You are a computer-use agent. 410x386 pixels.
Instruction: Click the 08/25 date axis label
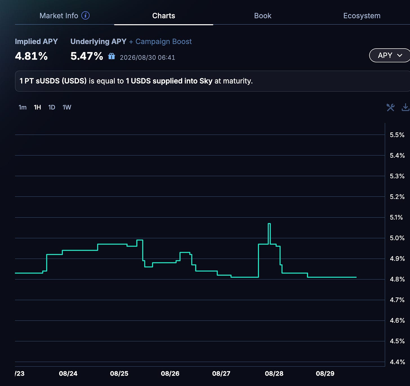(x=119, y=374)
